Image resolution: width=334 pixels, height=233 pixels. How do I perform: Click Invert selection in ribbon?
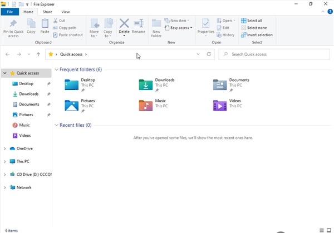(257, 34)
